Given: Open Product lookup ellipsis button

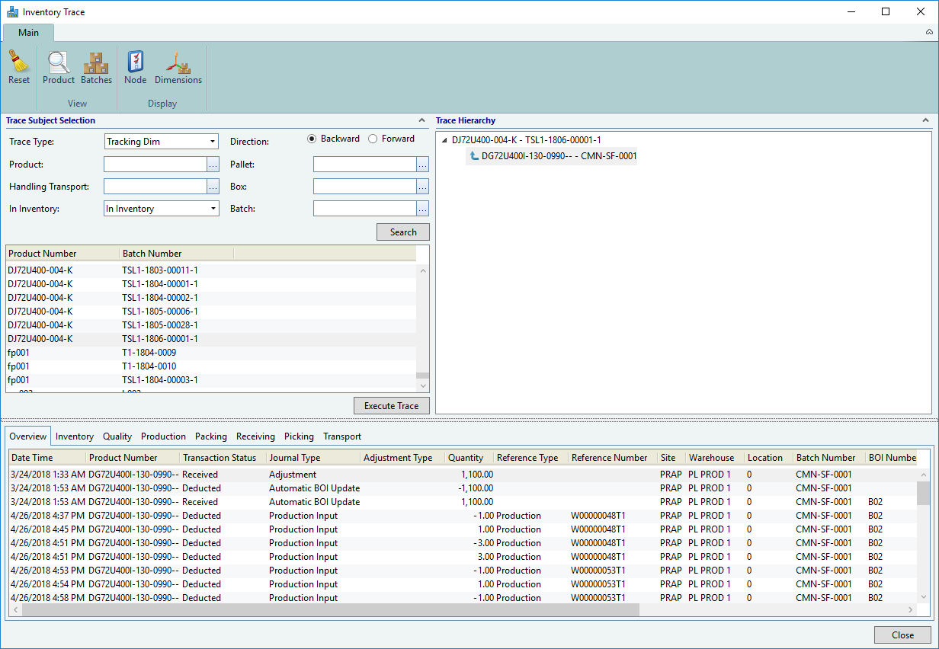Looking at the screenshot, I should coord(213,165).
